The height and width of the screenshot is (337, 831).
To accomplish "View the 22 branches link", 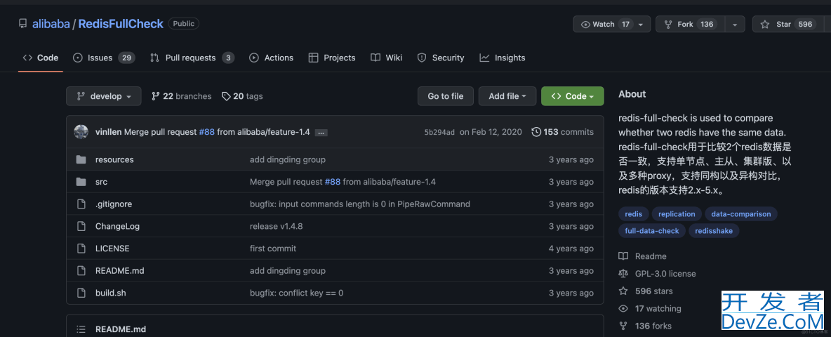I will coord(182,96).
